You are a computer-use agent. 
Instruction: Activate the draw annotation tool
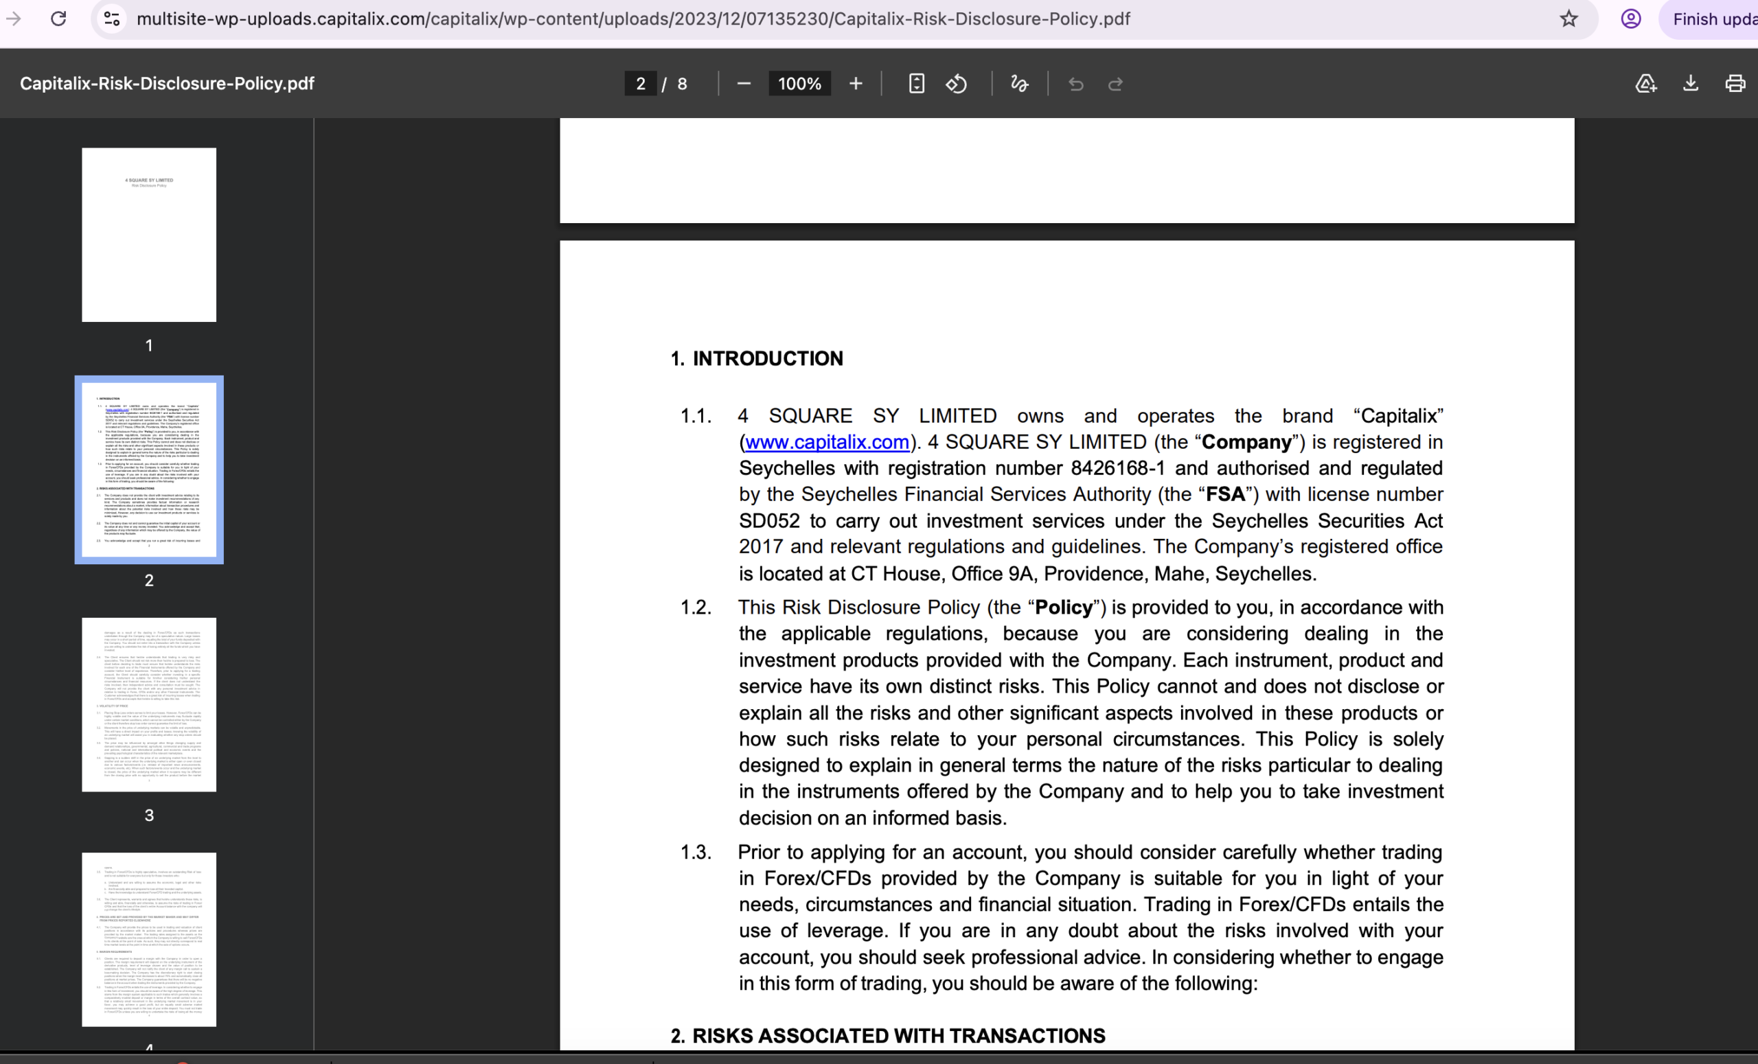pyautogui.click(x=1020, y=84)
